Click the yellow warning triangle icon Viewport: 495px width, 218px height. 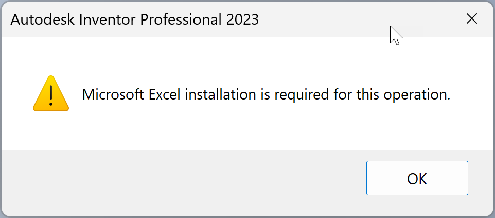tap(50, 94)
